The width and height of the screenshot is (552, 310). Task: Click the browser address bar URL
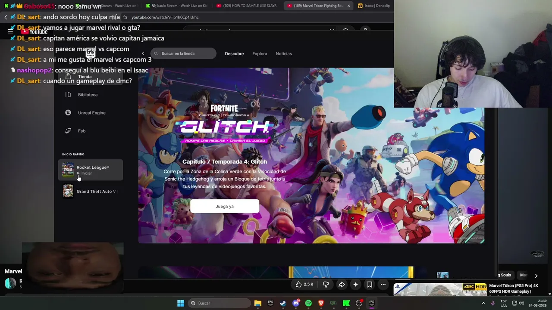point(165,17)
